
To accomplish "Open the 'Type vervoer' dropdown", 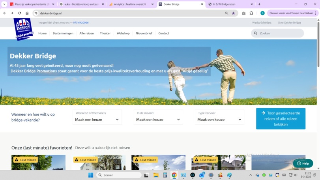I will [219, 119].
